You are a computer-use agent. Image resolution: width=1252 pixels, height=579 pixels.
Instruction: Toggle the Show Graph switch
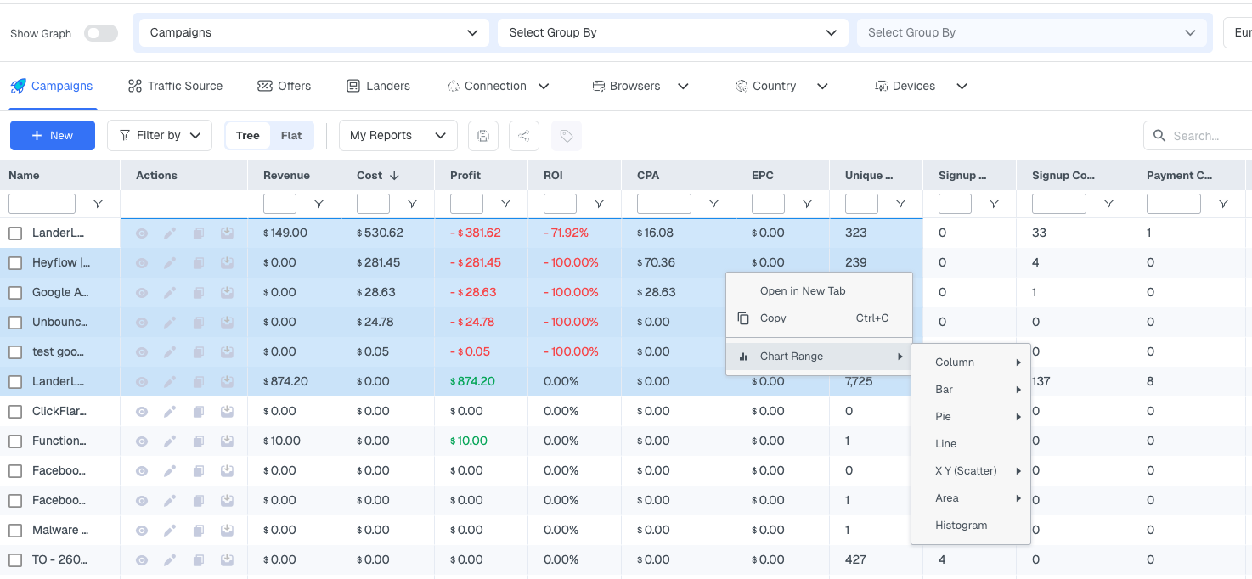click(x=101, y=33)
